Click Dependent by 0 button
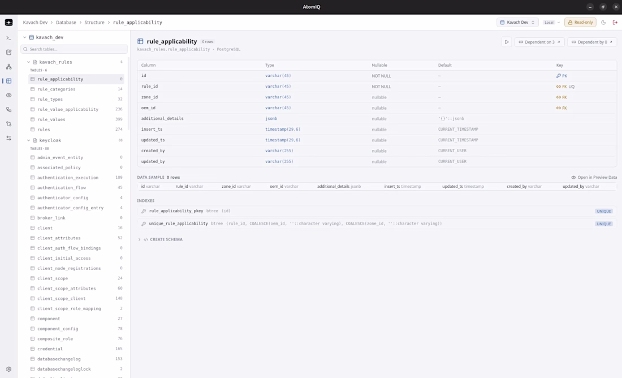The image size is (622, 378). [592, 42]
